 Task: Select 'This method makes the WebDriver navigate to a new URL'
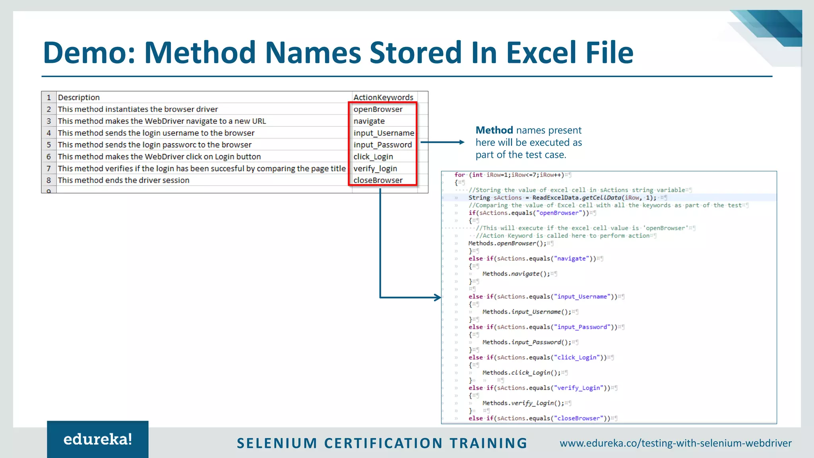(x=204, y=121)
